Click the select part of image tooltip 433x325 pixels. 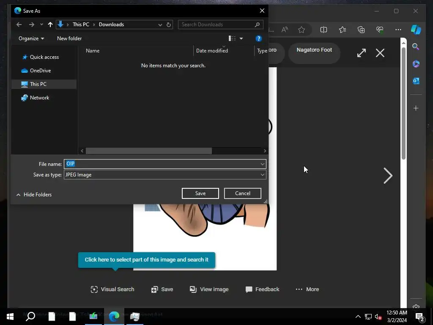tap(147, 260)
